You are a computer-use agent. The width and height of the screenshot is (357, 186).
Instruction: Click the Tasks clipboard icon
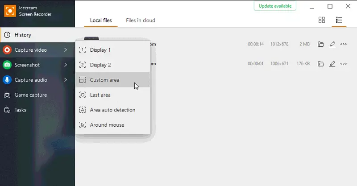tap(7, 110)
